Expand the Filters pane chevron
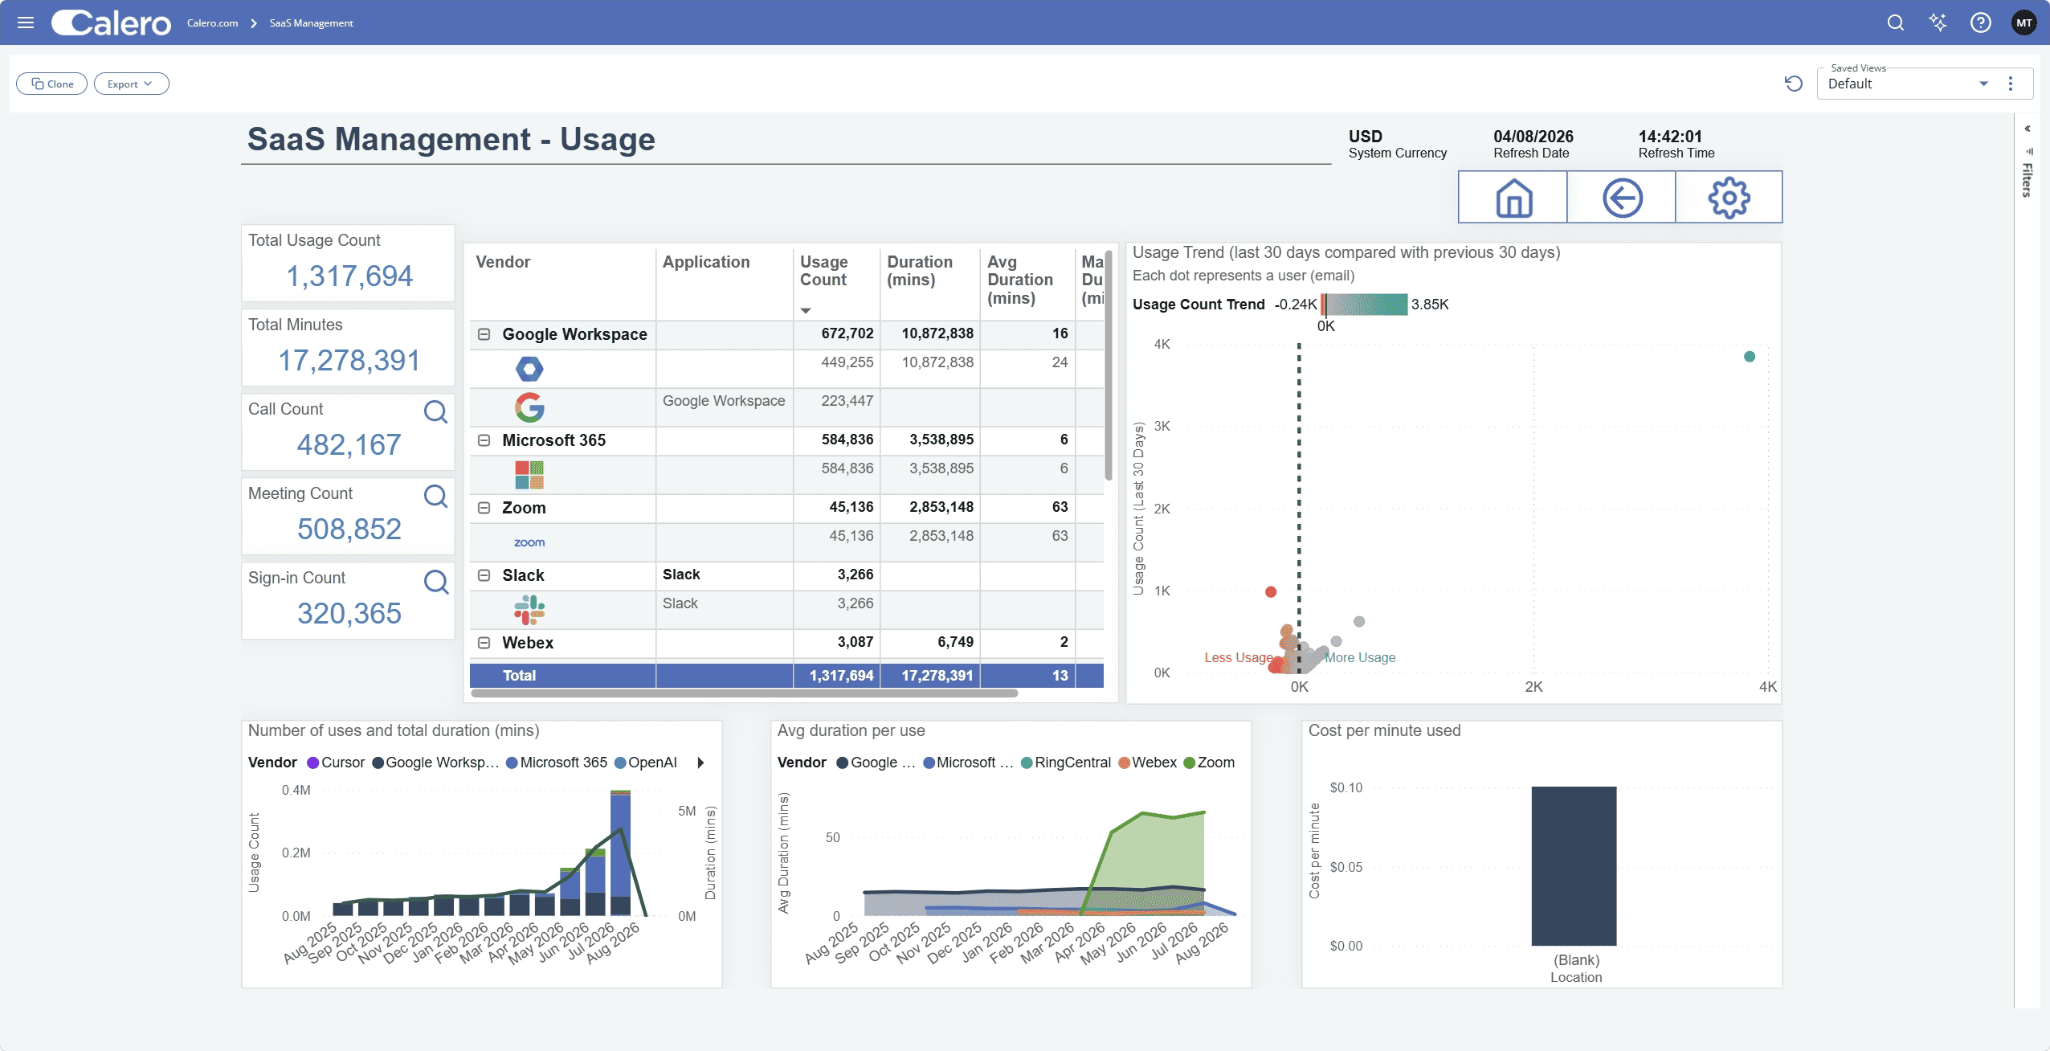Viewport: 2050px width, 1051px height. tap(2028, 129)
